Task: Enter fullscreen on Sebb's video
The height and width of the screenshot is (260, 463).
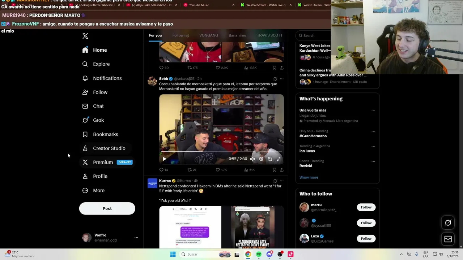Action: 279,159
